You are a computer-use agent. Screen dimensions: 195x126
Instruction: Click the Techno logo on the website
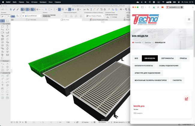point(146,20)
